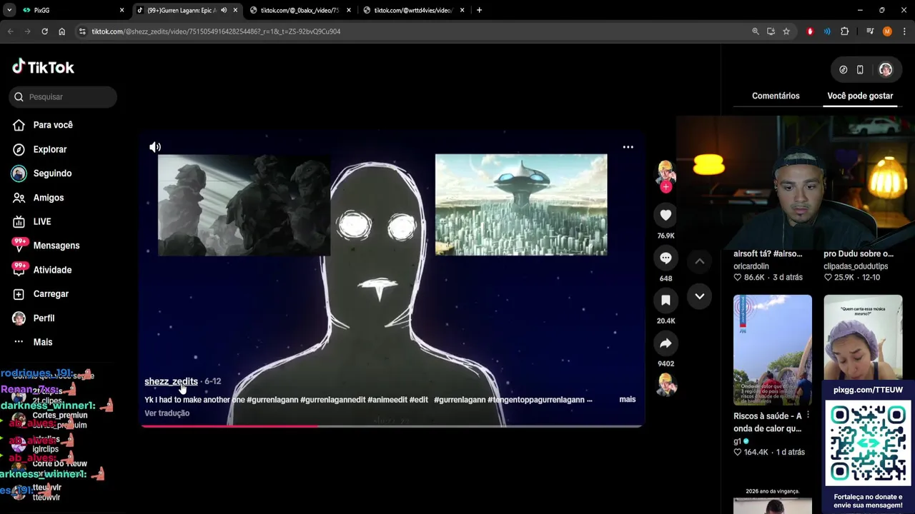This screenshot has width=915, height=514.
Task: Open Chrome three-dots menu
Action: (904, 31)
